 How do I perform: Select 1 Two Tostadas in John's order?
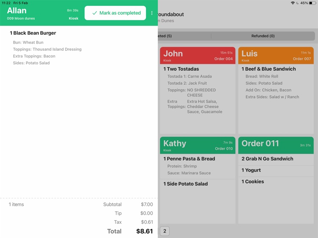(181, 69)
